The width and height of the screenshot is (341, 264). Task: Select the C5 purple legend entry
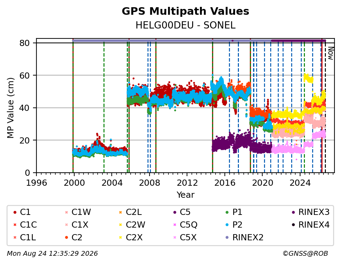click(x=182, y=212)
